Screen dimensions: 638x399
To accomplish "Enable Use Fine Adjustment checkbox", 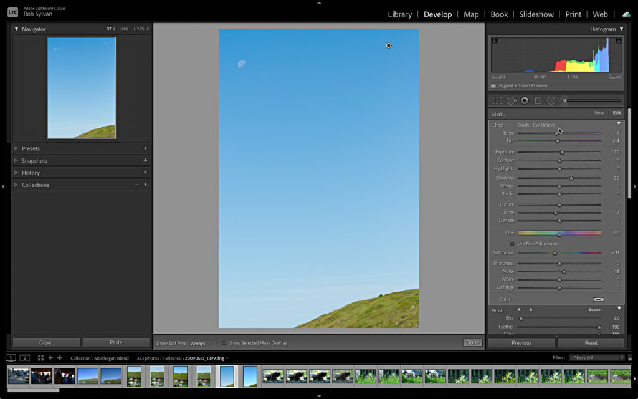I will pos(512,244).
